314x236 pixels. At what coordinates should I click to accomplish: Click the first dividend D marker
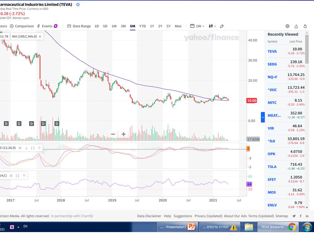[x=6, y=123]
